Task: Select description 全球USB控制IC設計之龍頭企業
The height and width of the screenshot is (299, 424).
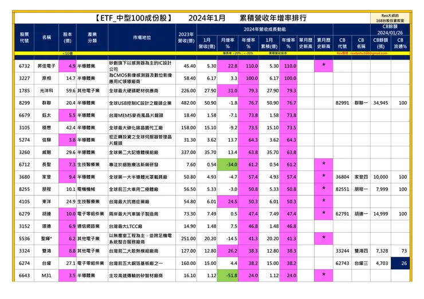Action: tap(140, 103)
